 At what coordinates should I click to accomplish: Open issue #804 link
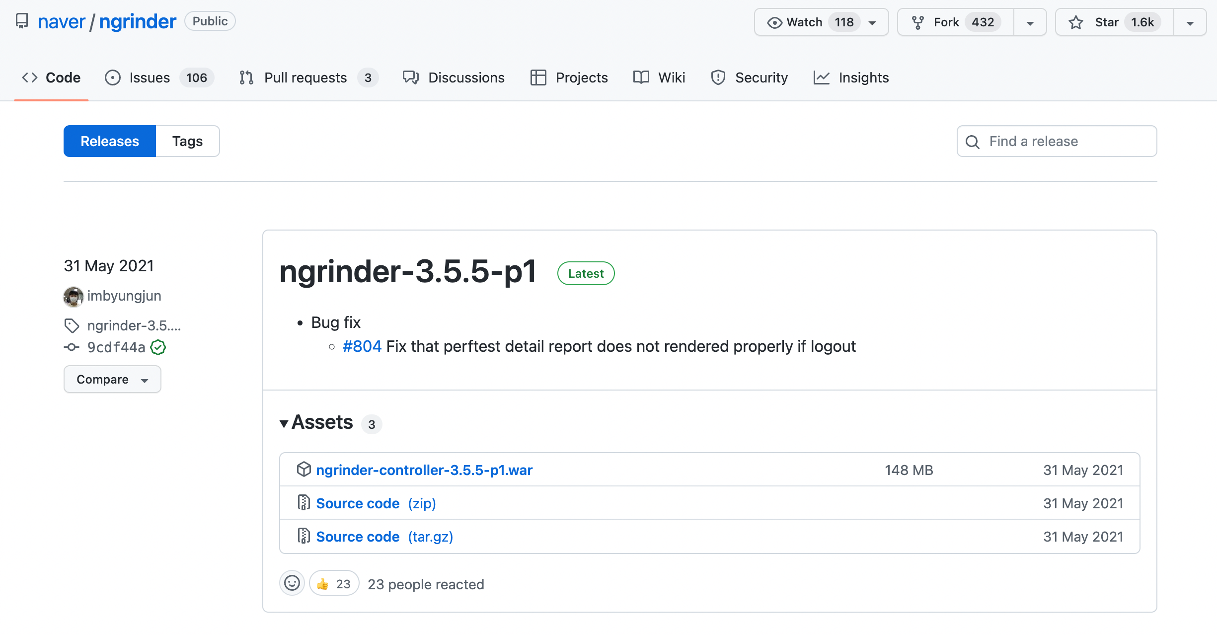tap(362, 346)
